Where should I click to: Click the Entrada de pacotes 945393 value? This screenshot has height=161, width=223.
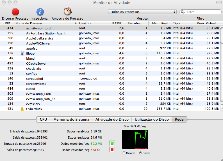point(42,131)
